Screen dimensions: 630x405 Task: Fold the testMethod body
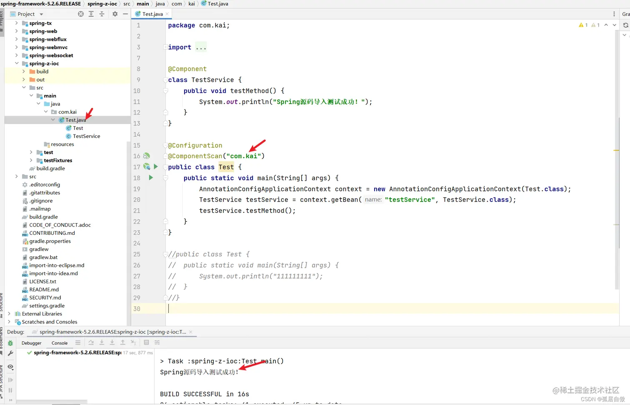[x=165, y=90]
